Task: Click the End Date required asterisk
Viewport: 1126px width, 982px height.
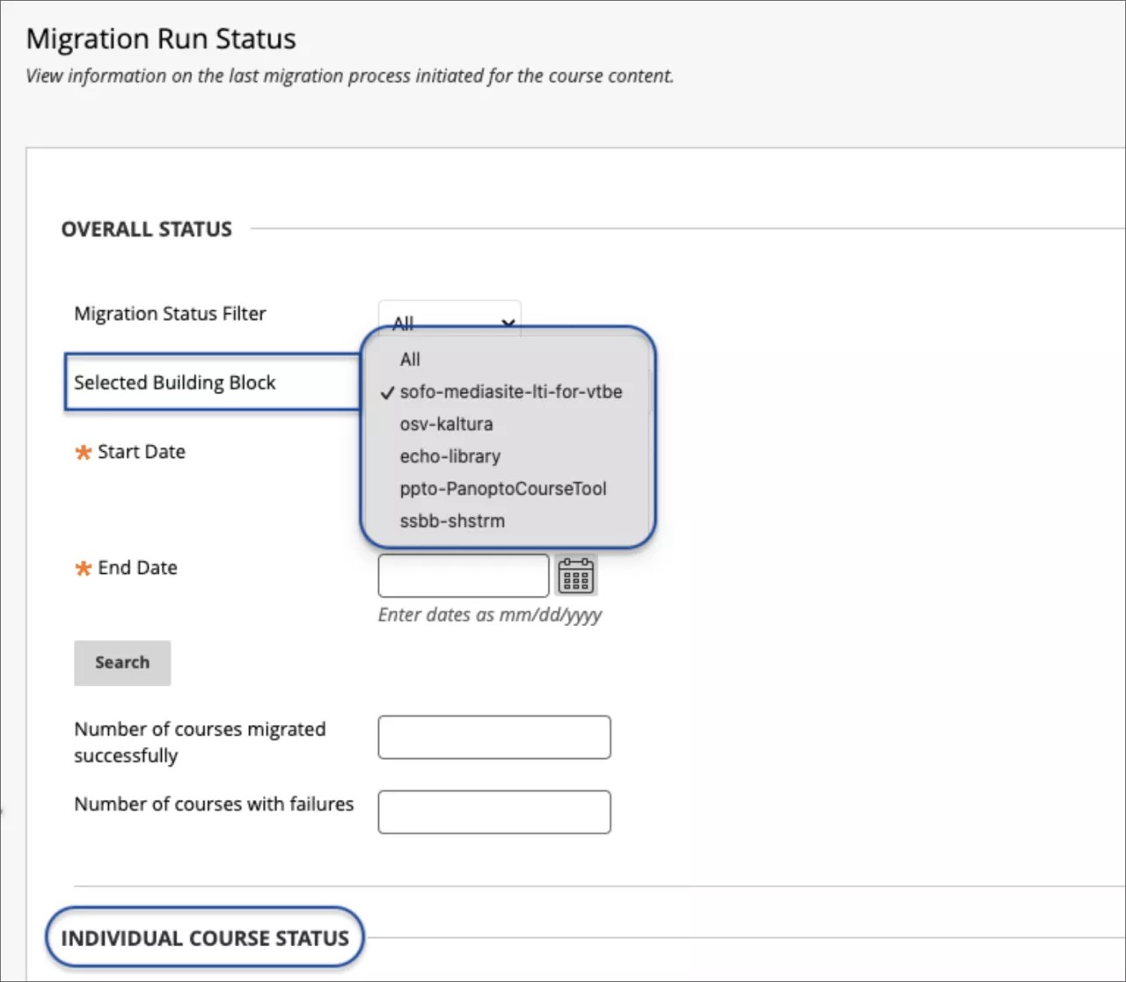Action: tap(84, 568)
